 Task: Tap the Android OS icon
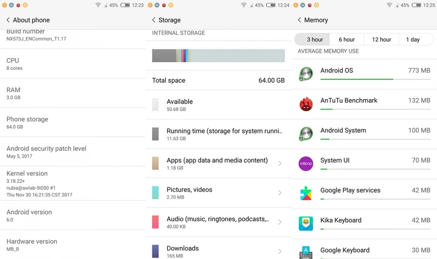[x=306, y=74]
